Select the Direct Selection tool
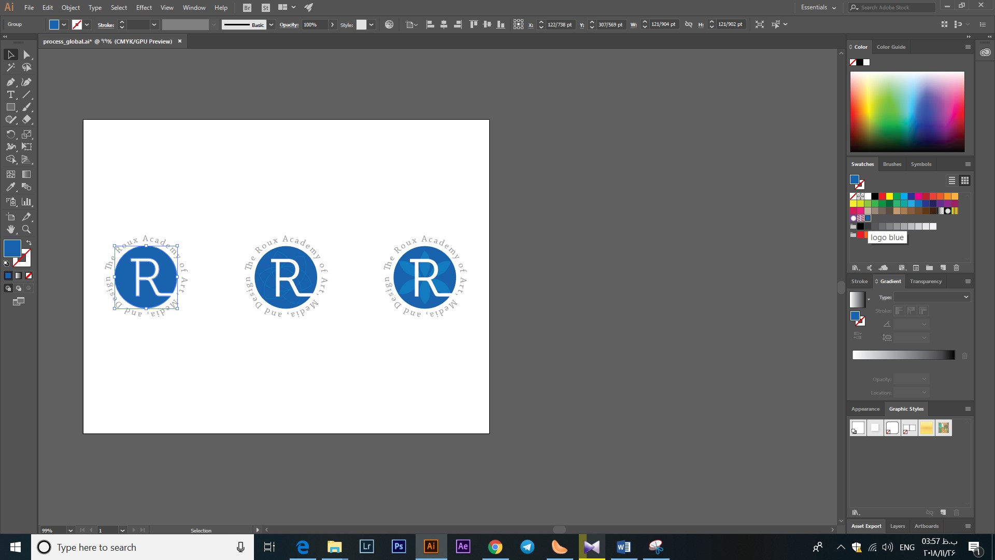This screenshot has height=560, width=995. pos(27,54)
